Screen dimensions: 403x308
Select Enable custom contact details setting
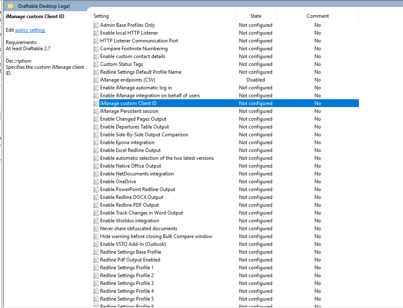pyautogui.click(x=133, y=56)
